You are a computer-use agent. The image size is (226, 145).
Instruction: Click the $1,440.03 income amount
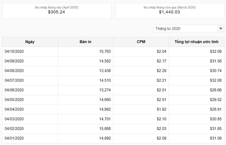click(169, 12)
